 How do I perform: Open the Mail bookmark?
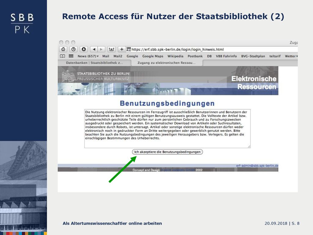(105, 56)
